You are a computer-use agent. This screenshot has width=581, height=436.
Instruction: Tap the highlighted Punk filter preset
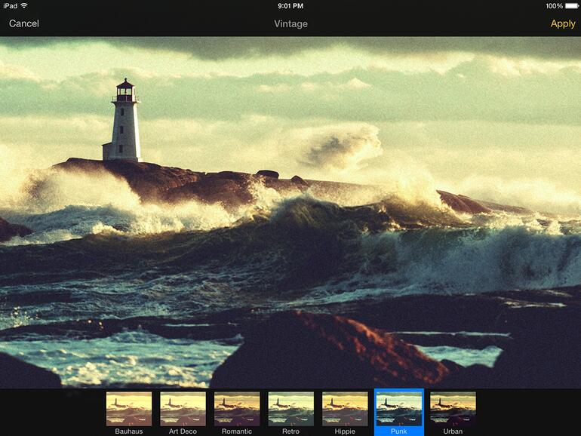[399, 412]
